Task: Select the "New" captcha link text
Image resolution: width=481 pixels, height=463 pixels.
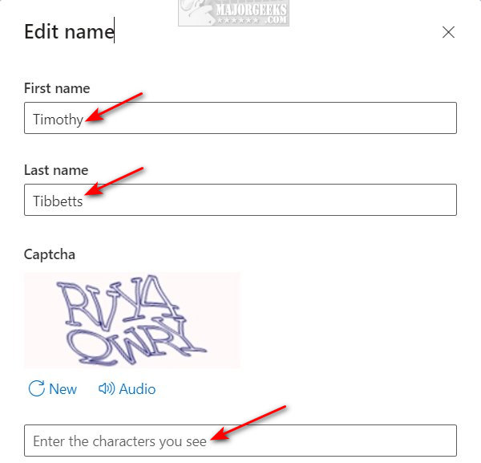Action: [63, 389]
